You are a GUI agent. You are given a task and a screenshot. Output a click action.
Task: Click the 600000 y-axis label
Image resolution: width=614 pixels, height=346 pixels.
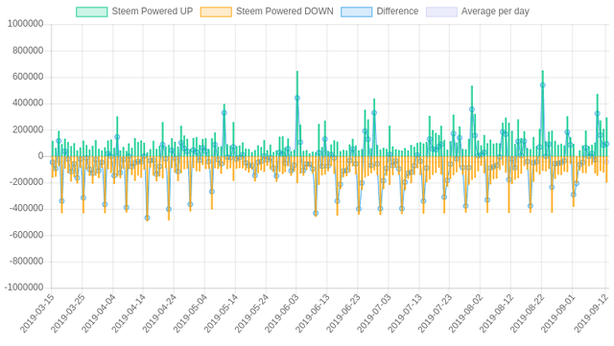28,77
